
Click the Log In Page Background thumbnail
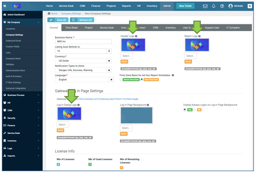(136, 115)
